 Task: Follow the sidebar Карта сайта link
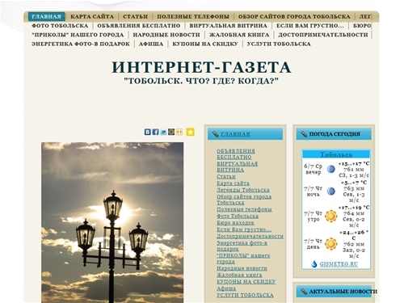pyautogui.click(x=233, y=183)
